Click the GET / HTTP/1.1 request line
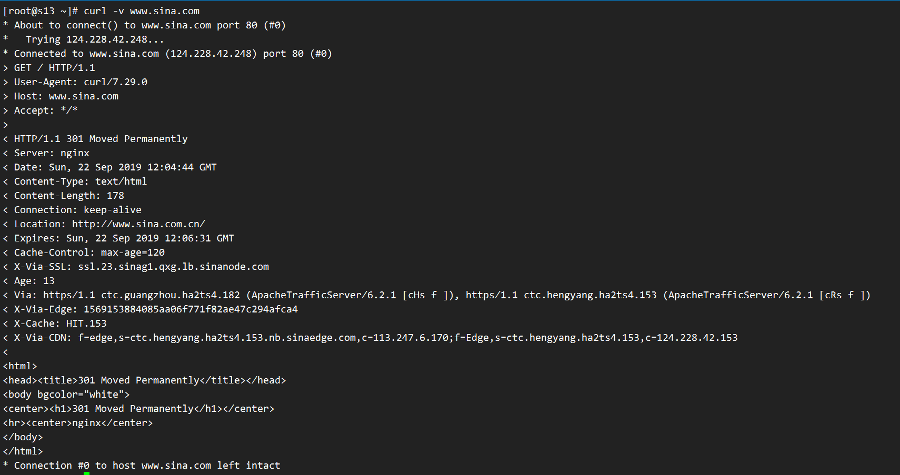 coord(54,68)
